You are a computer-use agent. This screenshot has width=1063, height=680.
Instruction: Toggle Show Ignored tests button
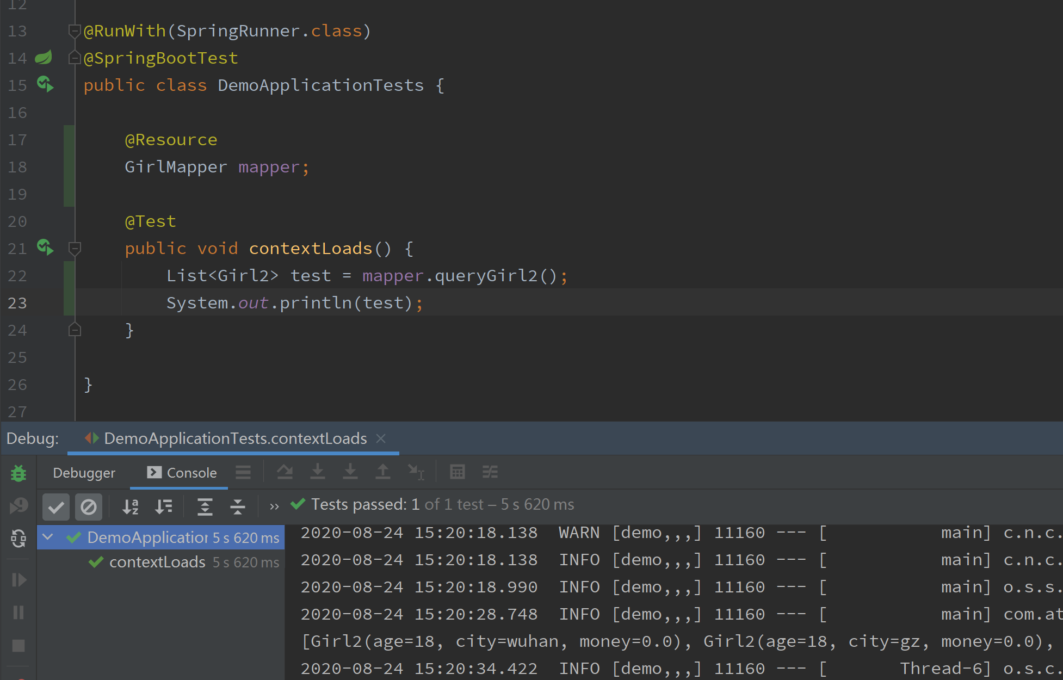click(89, 507)
